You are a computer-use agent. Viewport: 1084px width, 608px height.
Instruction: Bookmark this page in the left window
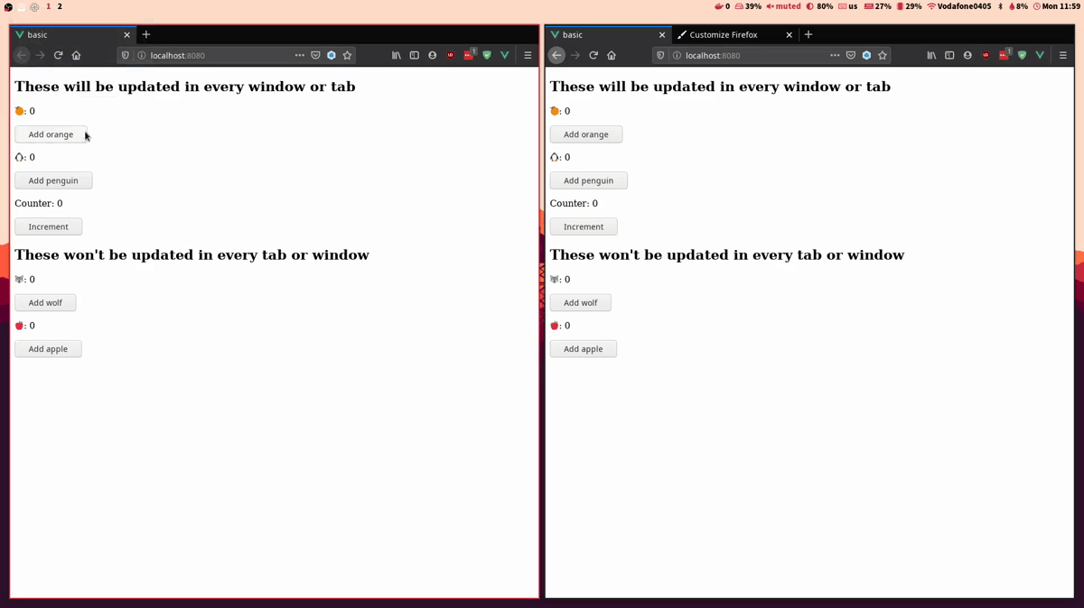[x=347, y=55]
